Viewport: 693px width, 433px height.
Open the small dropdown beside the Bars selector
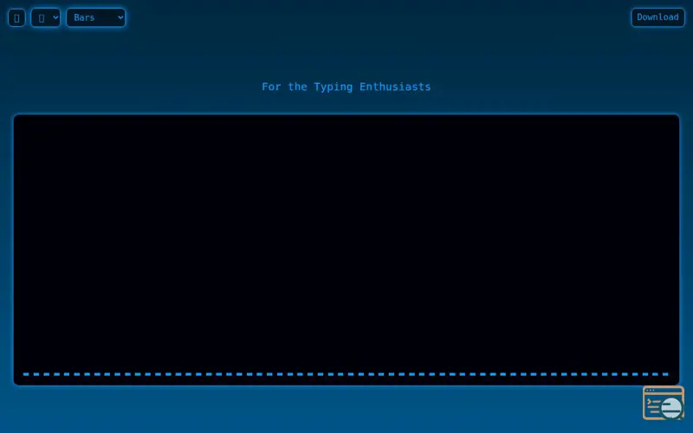46,17
